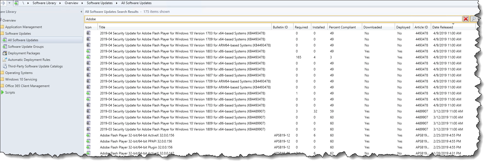490x167 pixels.
Task: Open Automatic Deployment Rules node
Action: [x=29, y=60]
